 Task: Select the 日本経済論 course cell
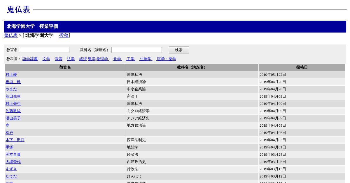pos(192,82)
